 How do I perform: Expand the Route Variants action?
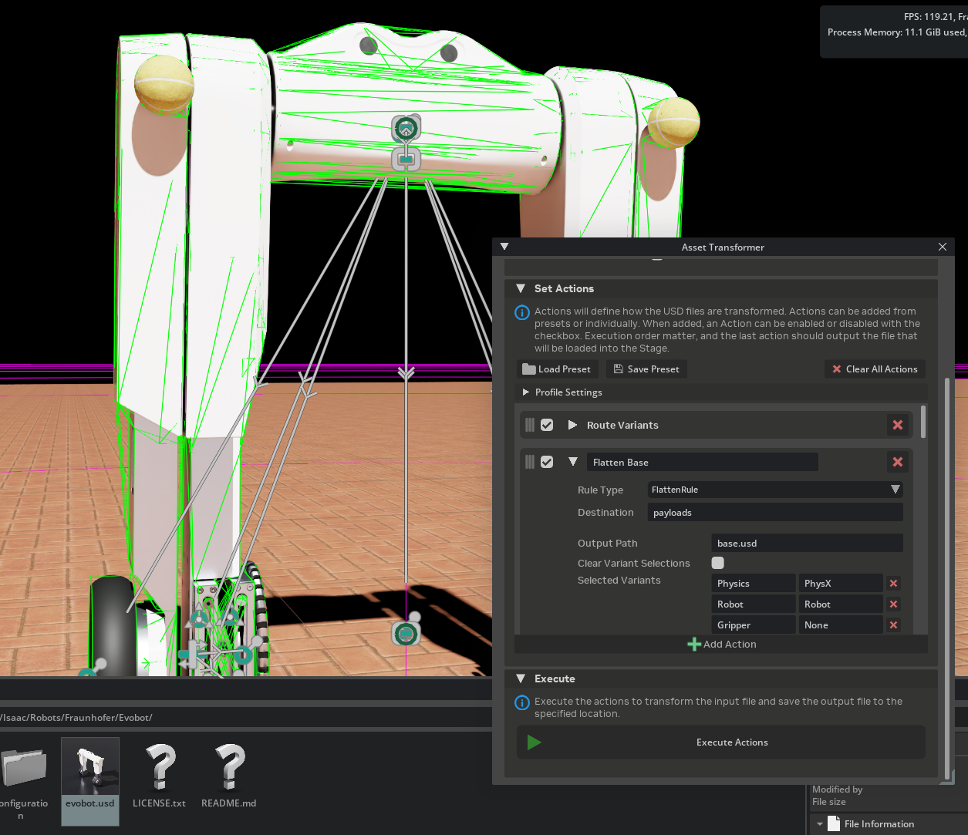(x=572, y=425)
